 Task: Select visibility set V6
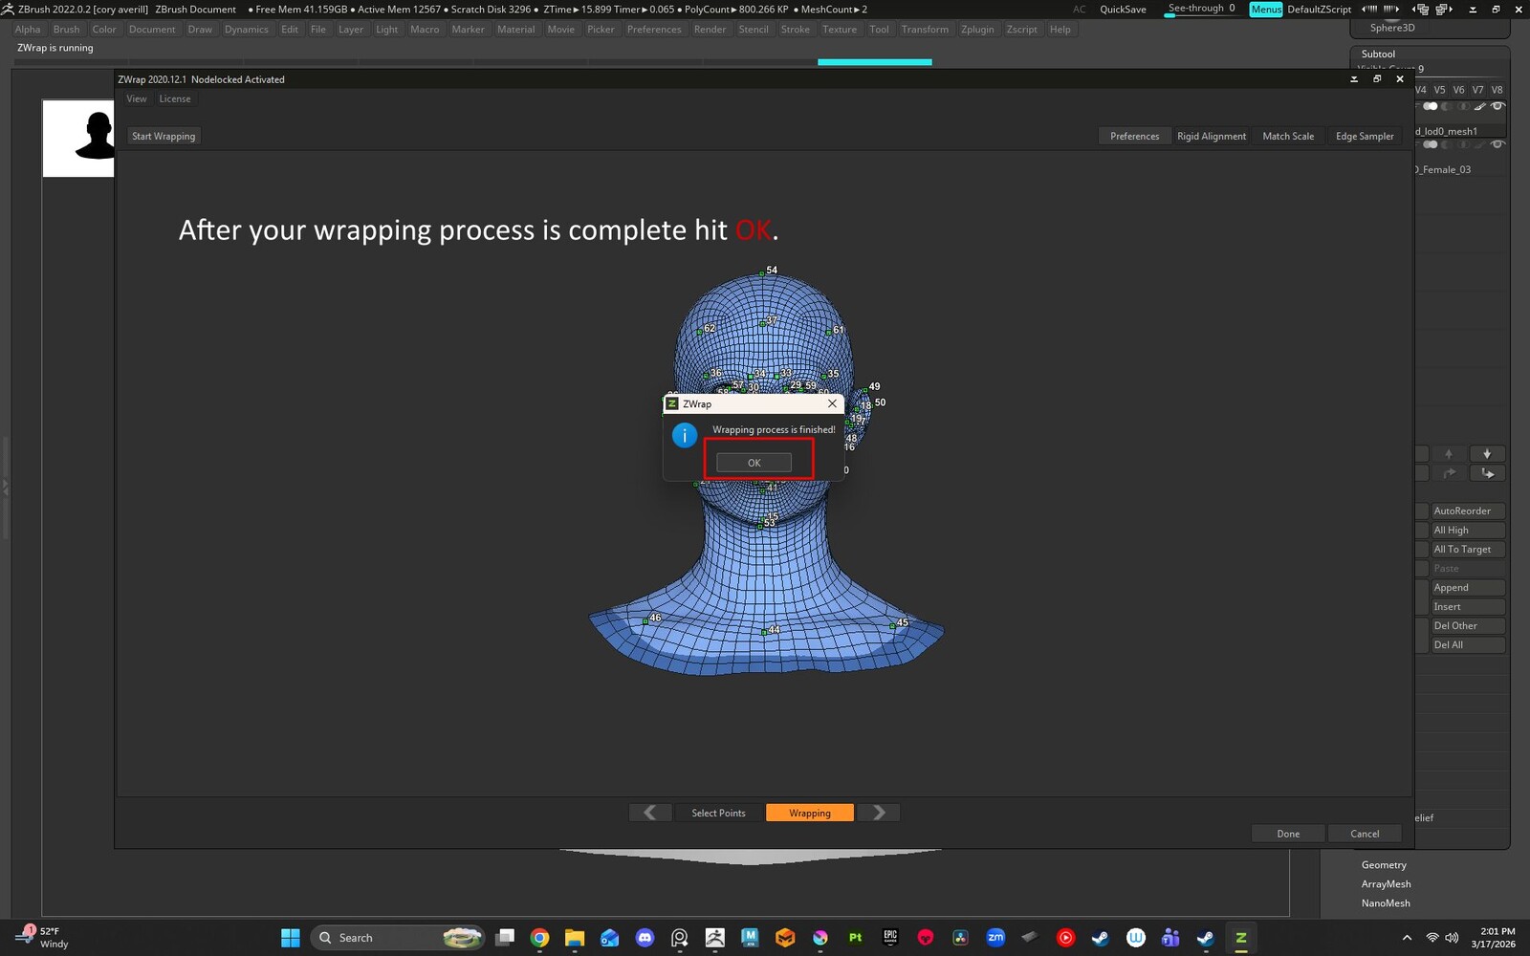pos(1458,90)
